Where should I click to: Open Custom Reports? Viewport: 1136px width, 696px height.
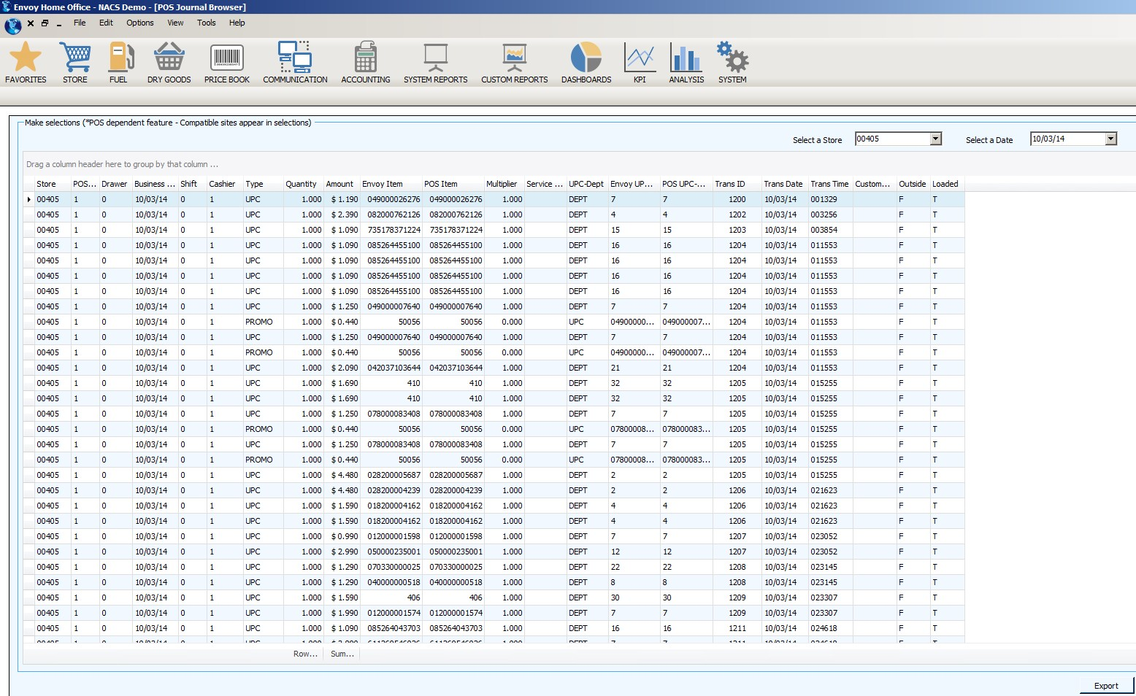(x=514, y=61)
